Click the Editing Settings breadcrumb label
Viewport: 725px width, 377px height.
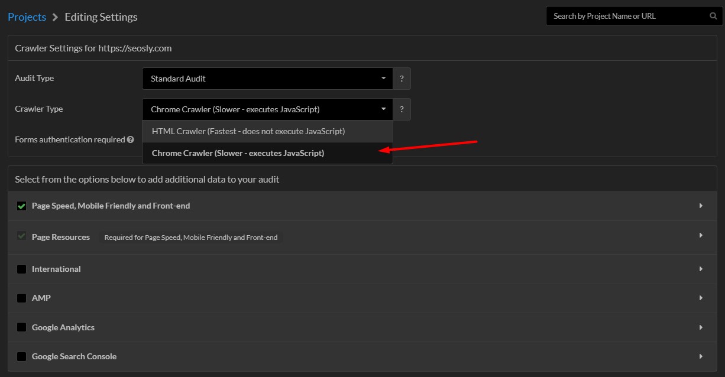[x=101, y=17]
